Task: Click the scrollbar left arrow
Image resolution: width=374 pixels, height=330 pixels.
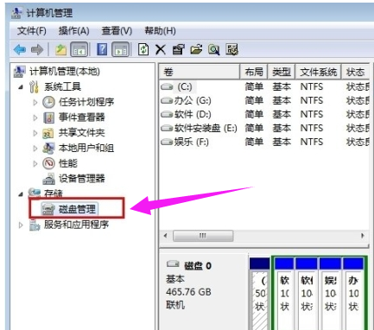Action: pos(166,236)
